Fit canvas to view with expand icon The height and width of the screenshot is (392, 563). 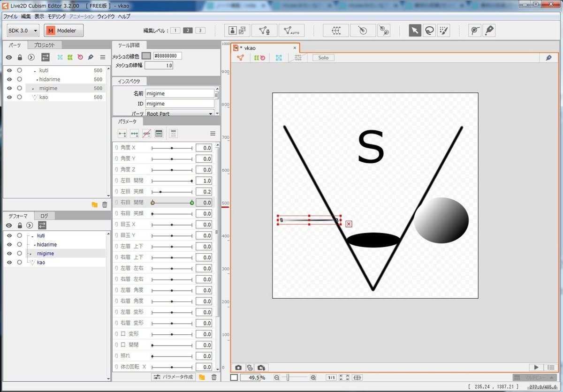(x=344, y=377)
